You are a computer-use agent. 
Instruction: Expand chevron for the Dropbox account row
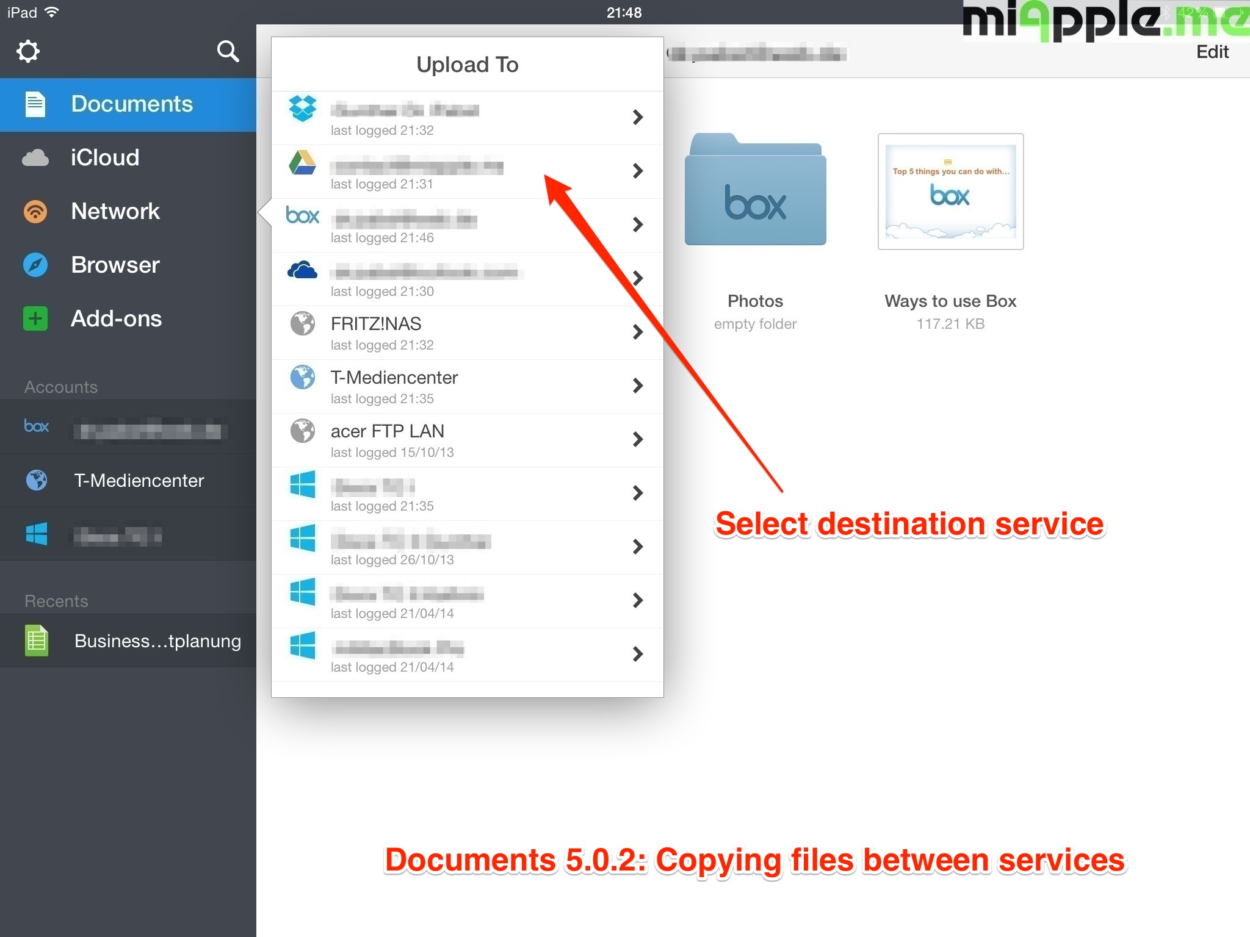coord(637,117)
